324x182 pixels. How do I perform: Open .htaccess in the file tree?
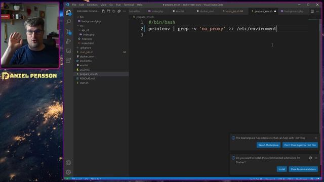pyautogui.click(x=87, y=39)
